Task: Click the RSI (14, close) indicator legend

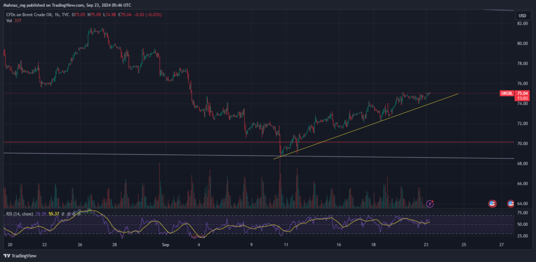Action: click(19, 214)
